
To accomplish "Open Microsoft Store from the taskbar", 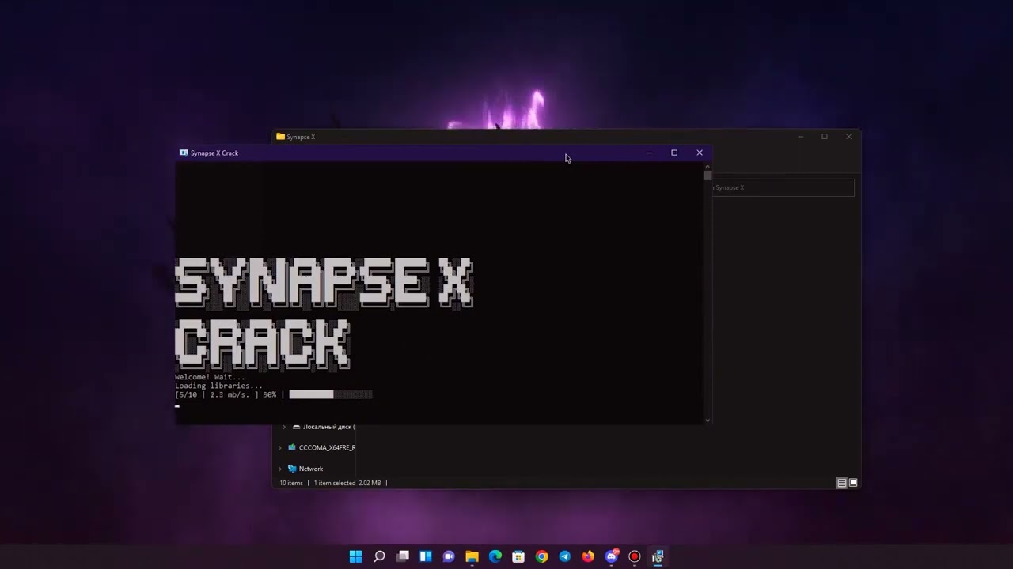I will coord(518,556).
